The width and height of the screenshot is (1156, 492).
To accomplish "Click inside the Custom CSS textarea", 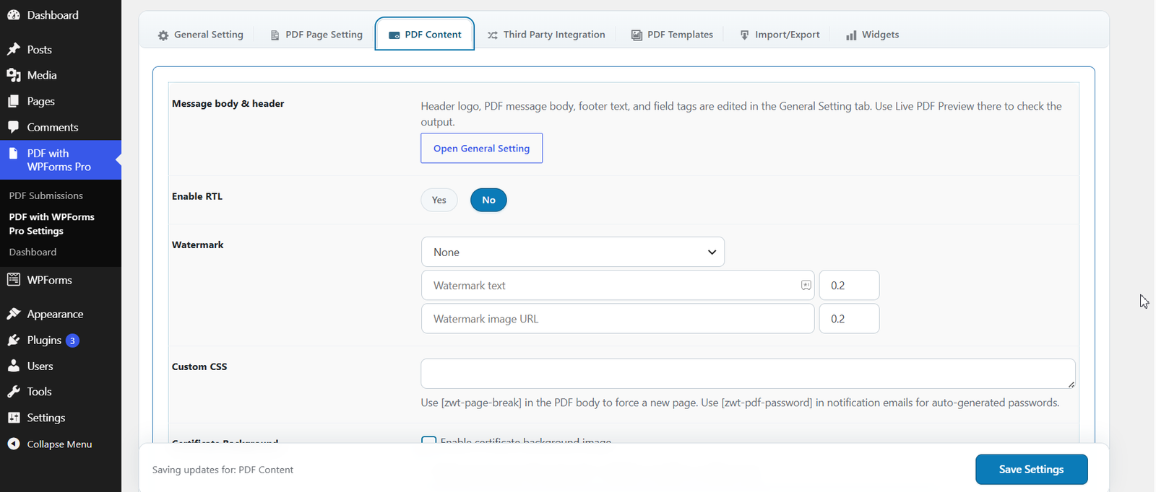I will (748, 374).
